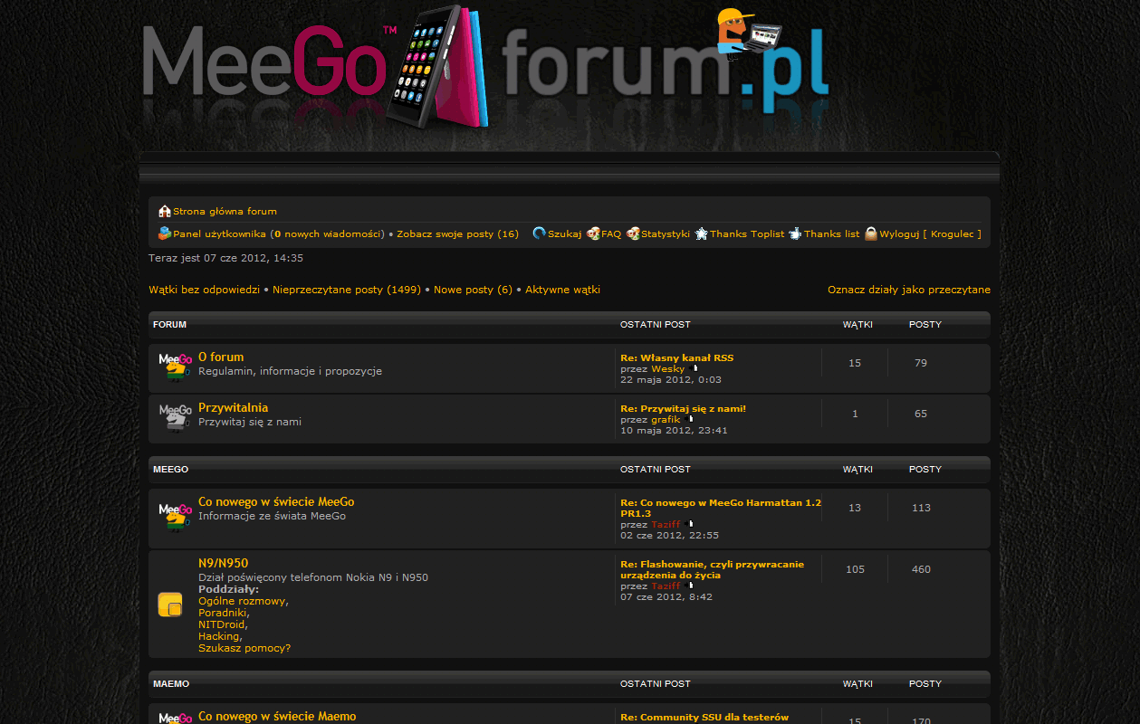
Task: Open Panel użytkownika
Action: [219, 233]
